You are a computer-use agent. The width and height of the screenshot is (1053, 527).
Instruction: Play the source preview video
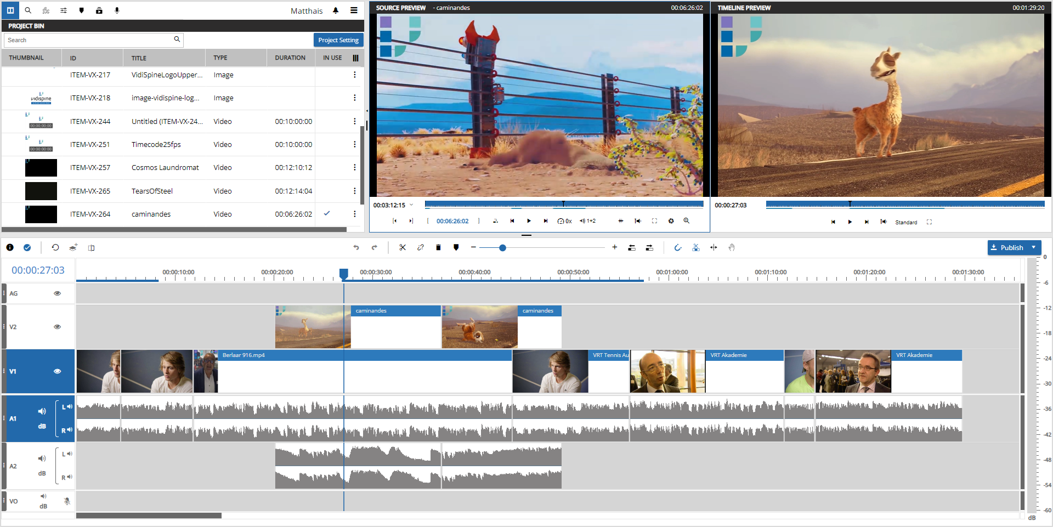pyautogui.click(x=529, y=221)
